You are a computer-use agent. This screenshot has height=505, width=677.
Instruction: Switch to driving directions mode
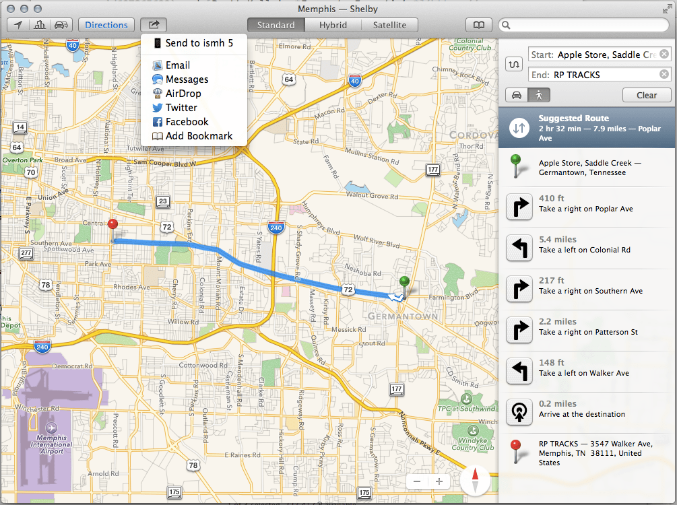(x=515, y=95)
